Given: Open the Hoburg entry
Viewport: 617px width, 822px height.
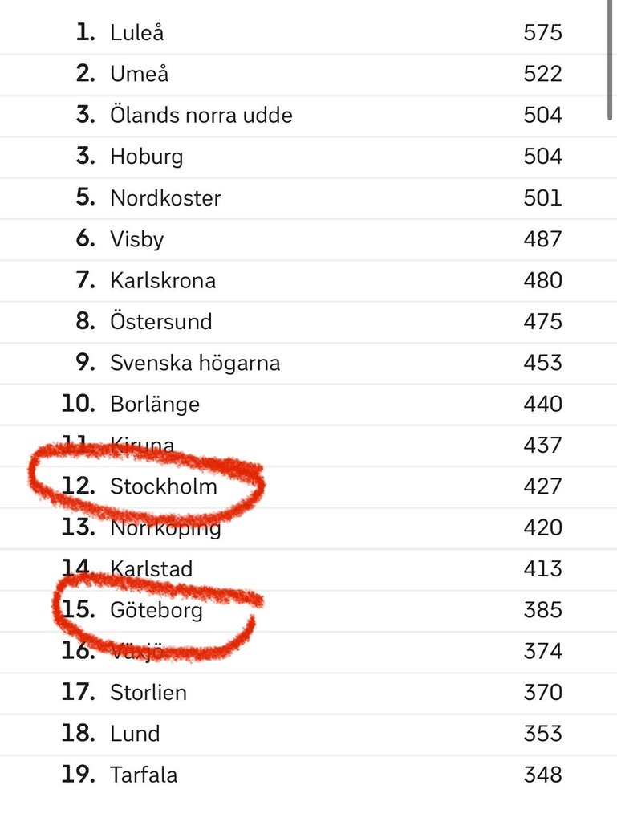Looking at the screenshot, I should coord(308,157).
